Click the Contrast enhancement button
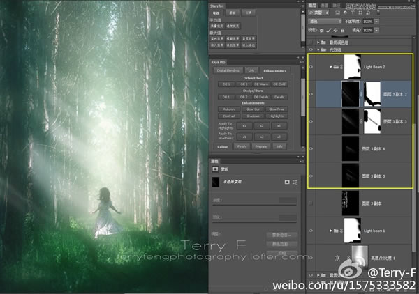This screenshot has height=294, width=419. (x=229, y=116)
